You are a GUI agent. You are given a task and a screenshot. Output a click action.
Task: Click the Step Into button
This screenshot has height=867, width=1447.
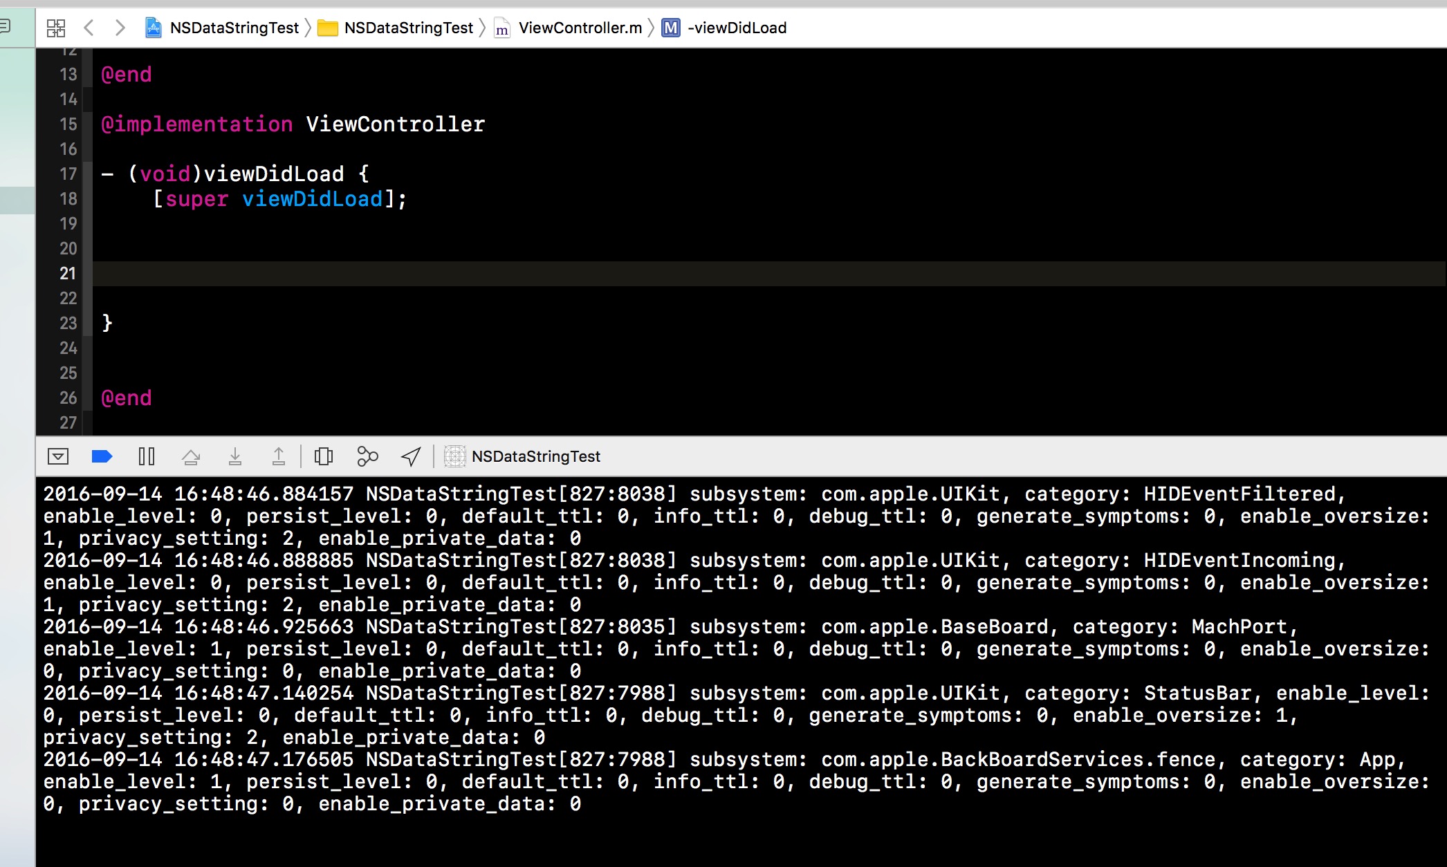pos(235,456)
